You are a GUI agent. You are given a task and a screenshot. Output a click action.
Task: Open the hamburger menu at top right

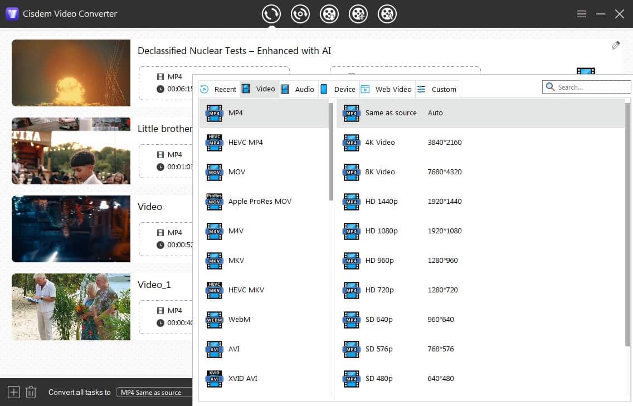[x=581, y=13]
